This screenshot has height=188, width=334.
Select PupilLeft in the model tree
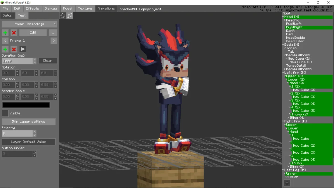(x=294, y=24)
